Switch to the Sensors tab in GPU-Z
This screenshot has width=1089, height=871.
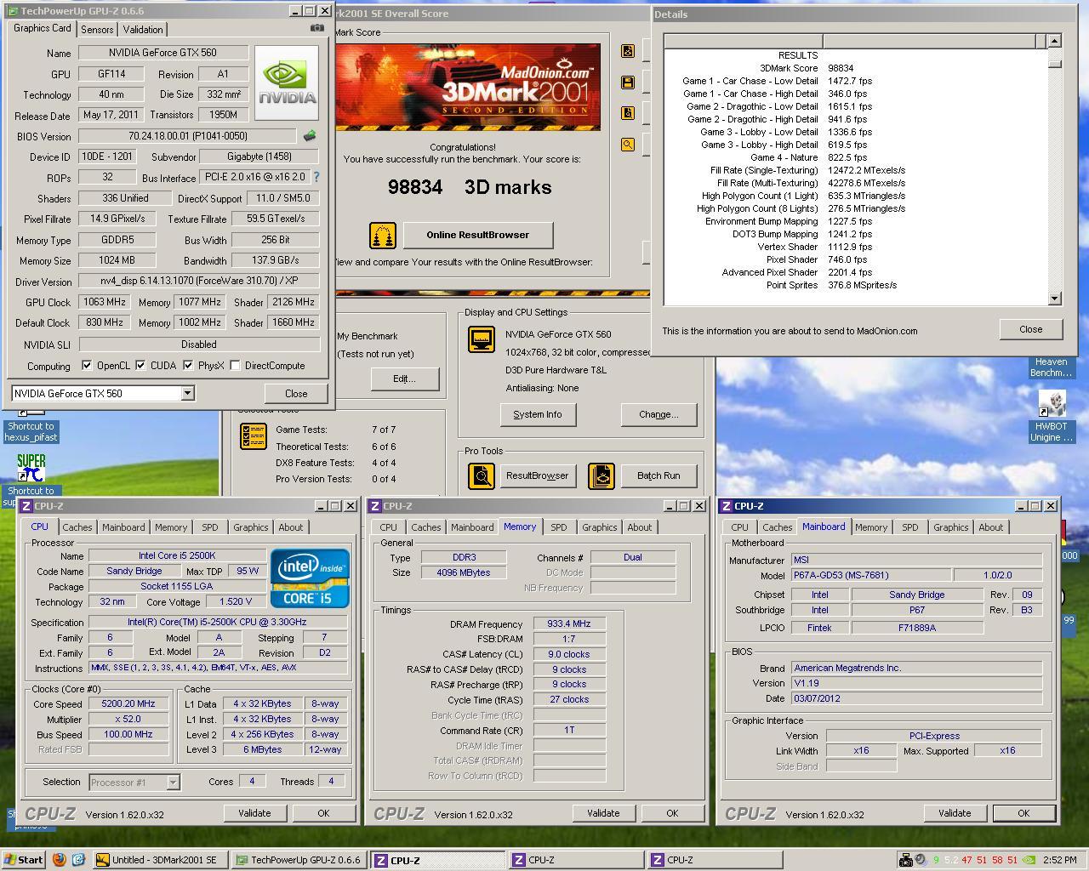coord(97,29)
